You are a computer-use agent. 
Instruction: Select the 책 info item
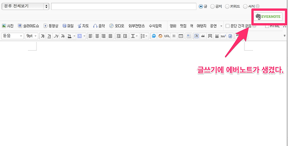coord(192,26)
